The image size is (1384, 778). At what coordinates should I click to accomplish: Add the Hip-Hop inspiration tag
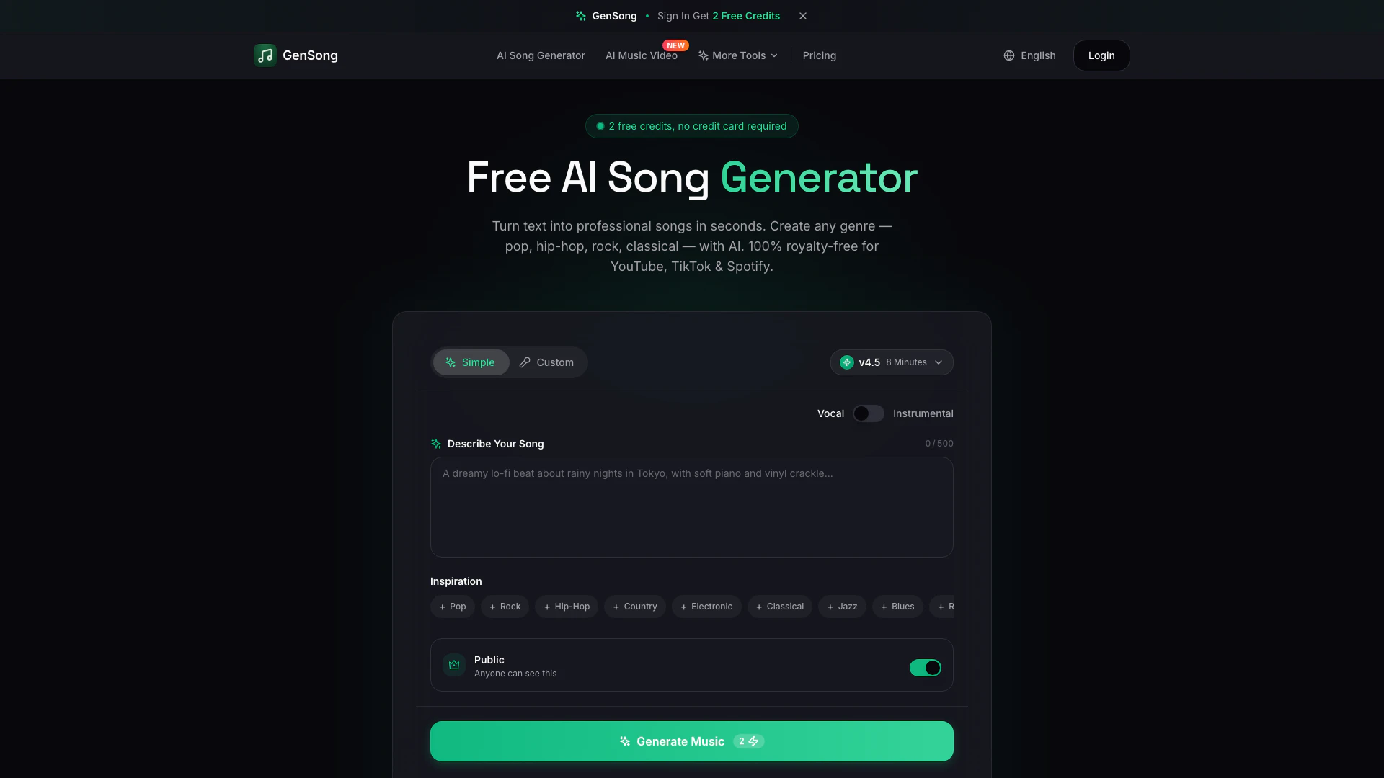tap(567, 607)
